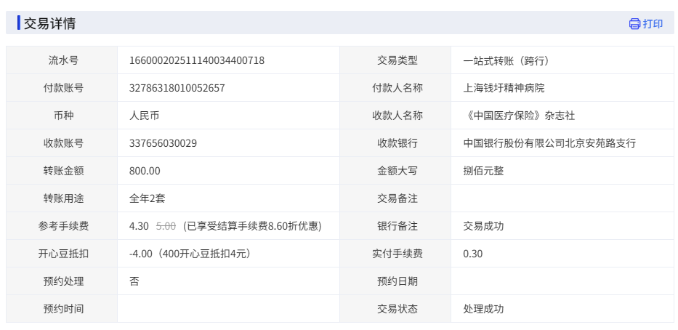Click the 预约处理 value 否
This screenshot has height=330, width=678.
point(134,281)
